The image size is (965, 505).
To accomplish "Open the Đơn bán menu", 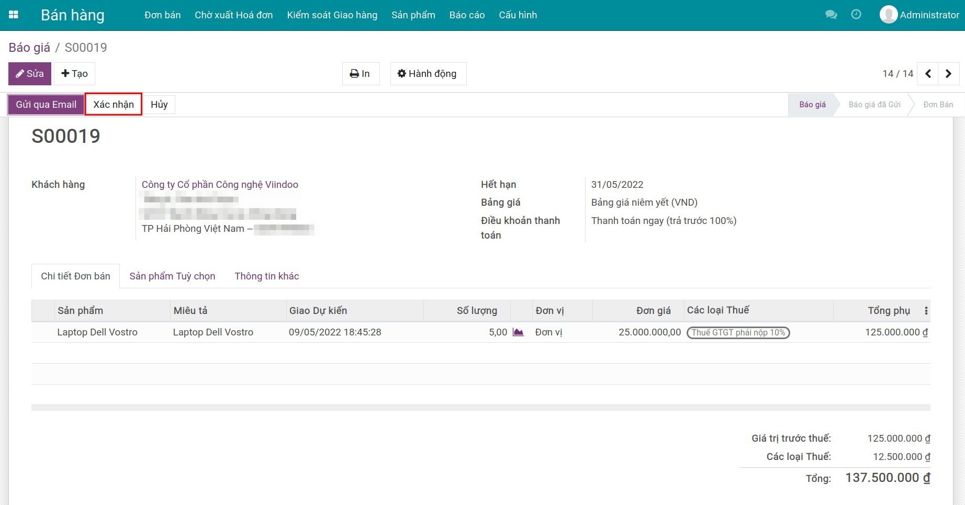I will tap(163, 15).
